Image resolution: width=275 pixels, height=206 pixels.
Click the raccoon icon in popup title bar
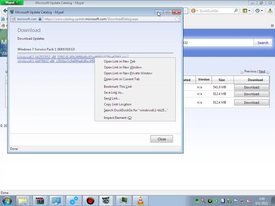(12, 12)
